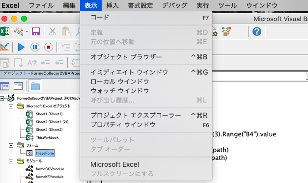Collapse the Microsoft Excel オブジェクト folder

11,106
